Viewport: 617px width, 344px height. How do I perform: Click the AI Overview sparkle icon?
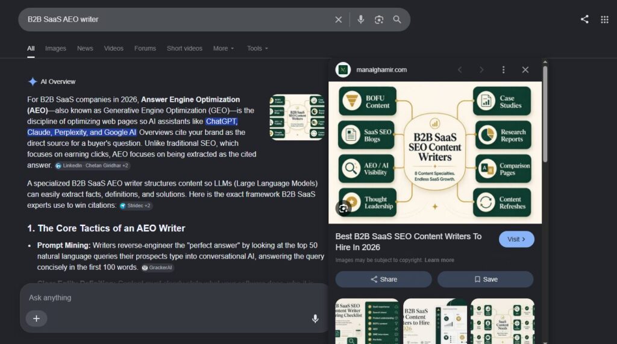(x=33, y=81)
